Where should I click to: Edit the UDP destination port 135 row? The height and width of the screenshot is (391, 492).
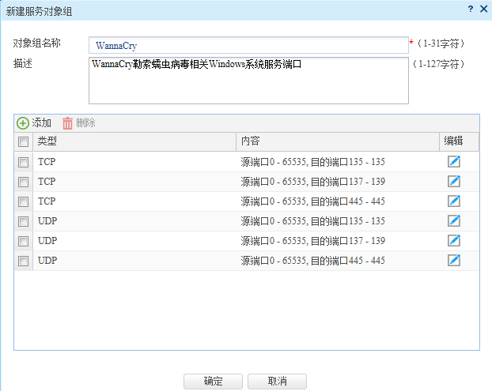[454, 221]
